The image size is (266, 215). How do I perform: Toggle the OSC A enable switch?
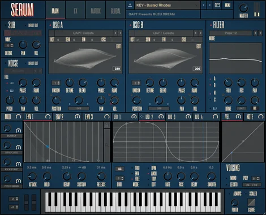50,25
